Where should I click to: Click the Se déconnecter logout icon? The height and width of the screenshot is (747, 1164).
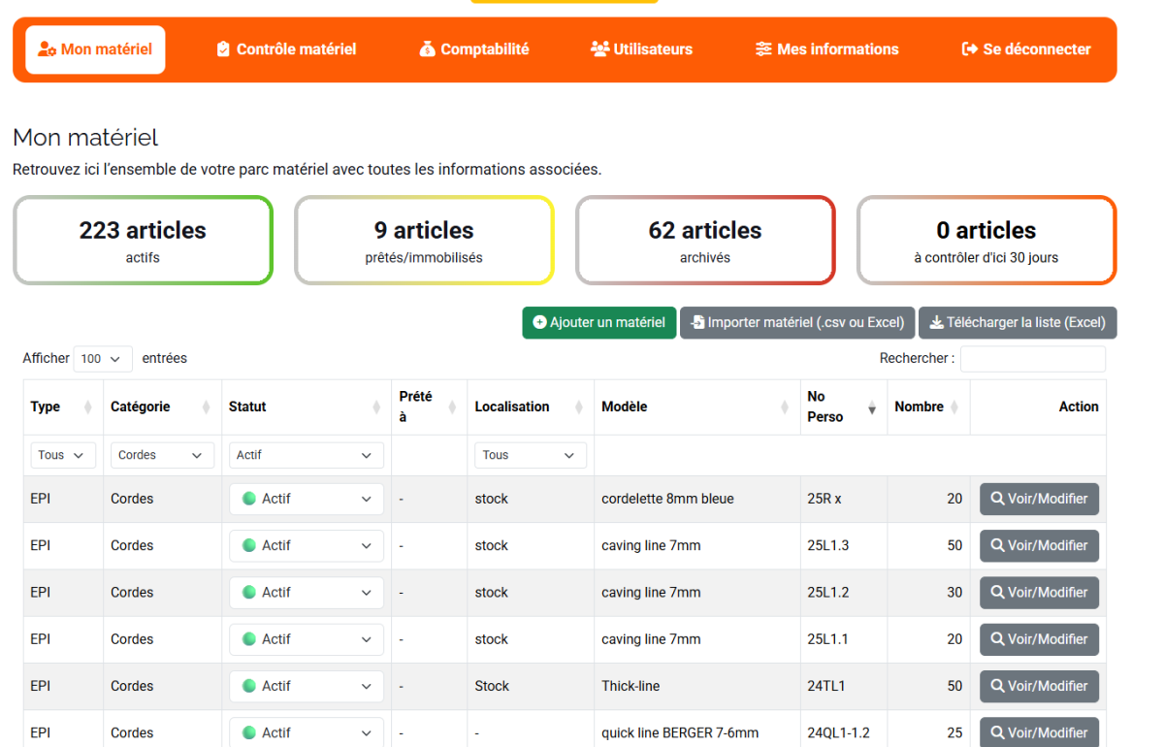[969, 49]
